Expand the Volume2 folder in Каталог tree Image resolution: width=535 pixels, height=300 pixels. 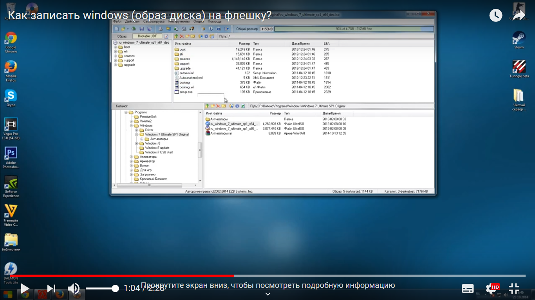click(131, 121)
